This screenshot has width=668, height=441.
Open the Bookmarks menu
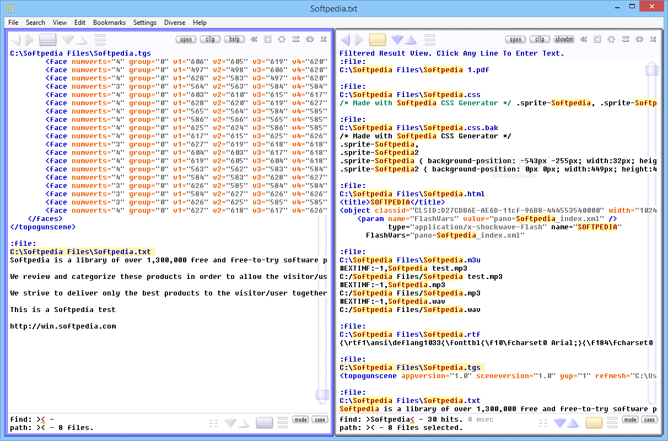pos(109,23)
